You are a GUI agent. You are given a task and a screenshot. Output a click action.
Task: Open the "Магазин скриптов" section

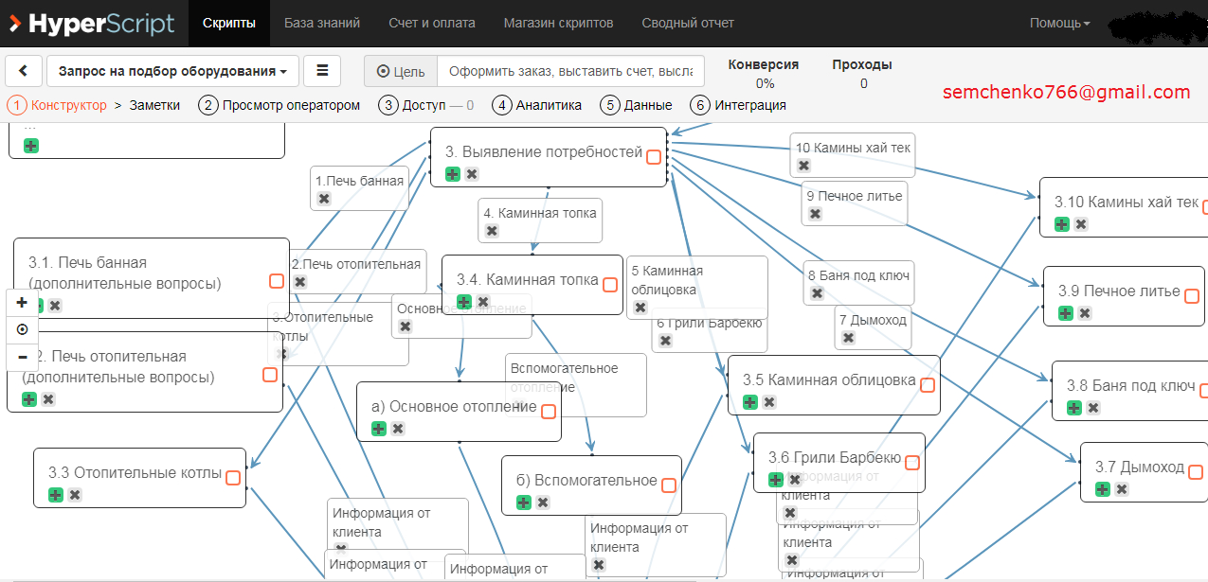point(560,23)
